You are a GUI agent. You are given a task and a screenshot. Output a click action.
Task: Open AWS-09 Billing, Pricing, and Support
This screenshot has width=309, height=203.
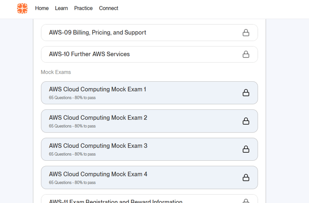(x=97, y=33)
